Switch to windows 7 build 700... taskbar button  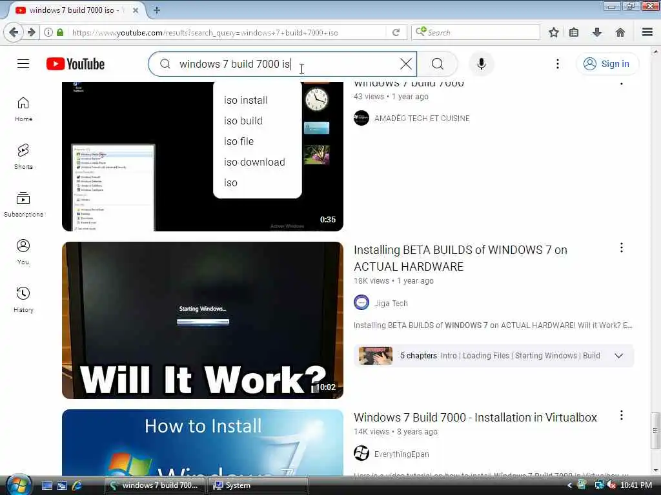[155, 485]
